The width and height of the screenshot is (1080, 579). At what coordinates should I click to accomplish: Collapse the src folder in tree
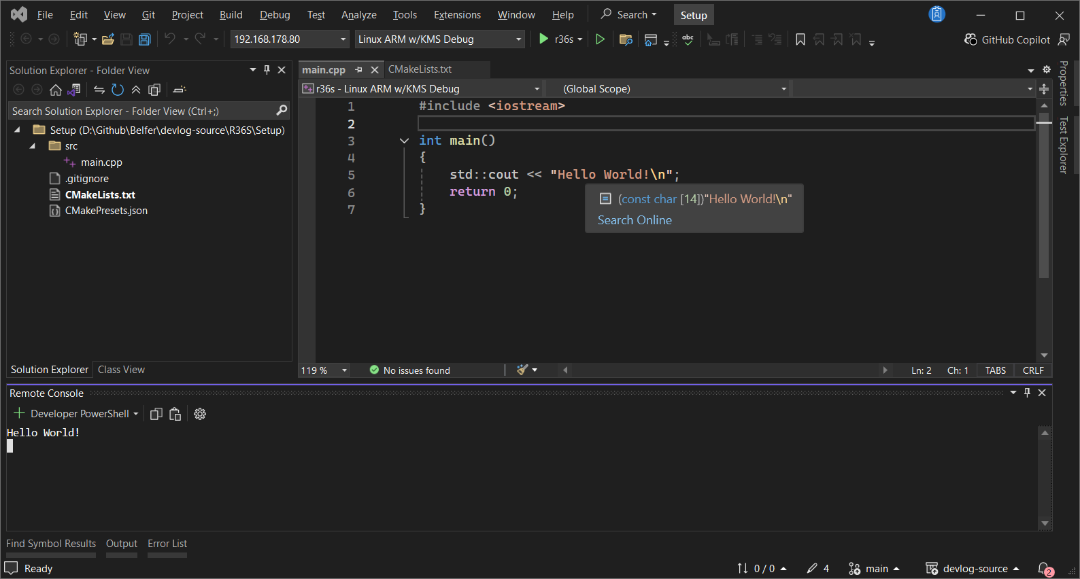click(32, 146)
